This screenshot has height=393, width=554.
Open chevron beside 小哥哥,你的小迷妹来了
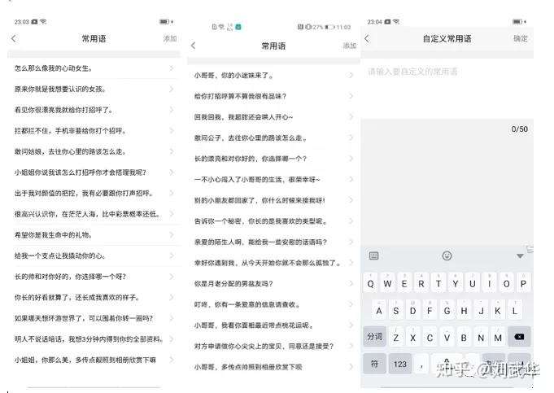[x=351, y=75]
